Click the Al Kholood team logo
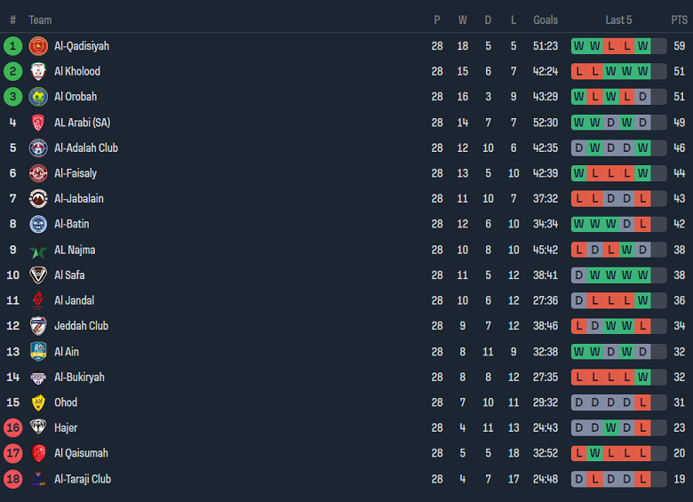 [x=38, y=71]
